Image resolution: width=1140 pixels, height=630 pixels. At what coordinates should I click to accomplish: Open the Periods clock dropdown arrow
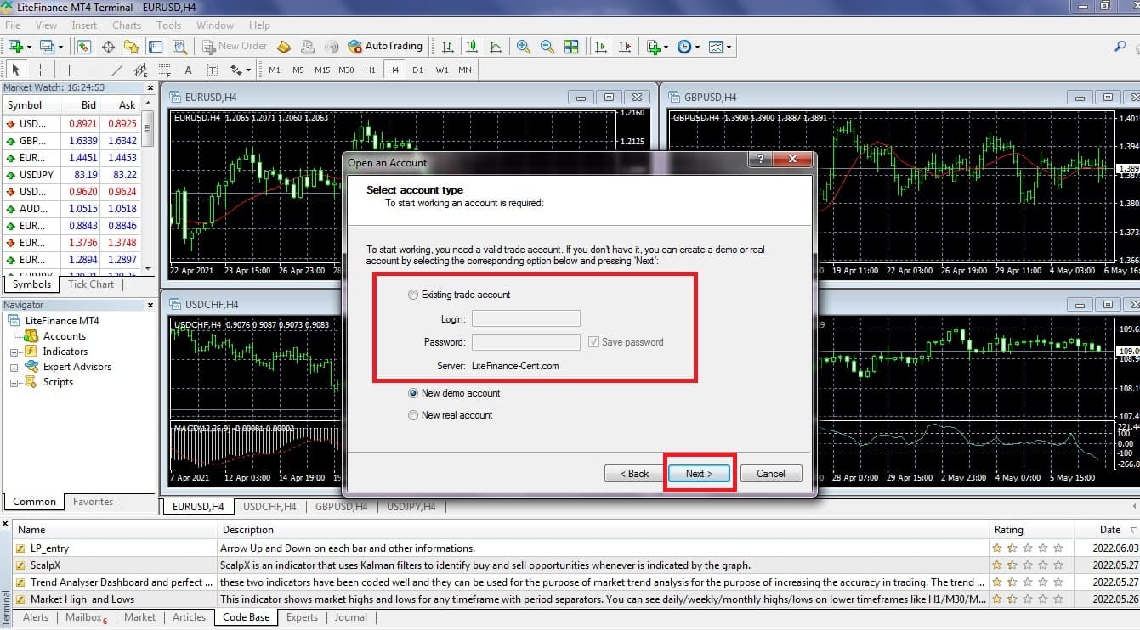[x=696, y=48]
